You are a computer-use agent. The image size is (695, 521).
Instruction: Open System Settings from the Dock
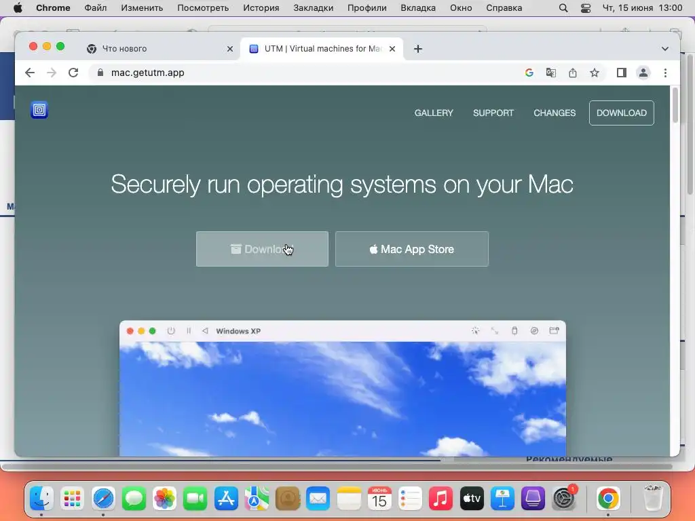[x=564, y=499]
